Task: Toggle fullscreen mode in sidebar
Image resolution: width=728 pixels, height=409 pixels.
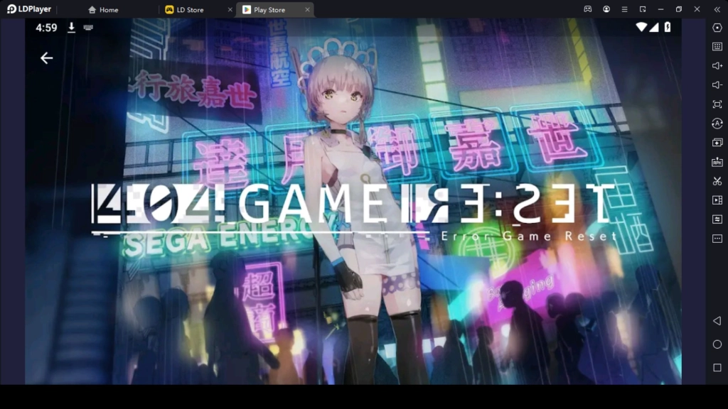Action: tap(717, 104)
